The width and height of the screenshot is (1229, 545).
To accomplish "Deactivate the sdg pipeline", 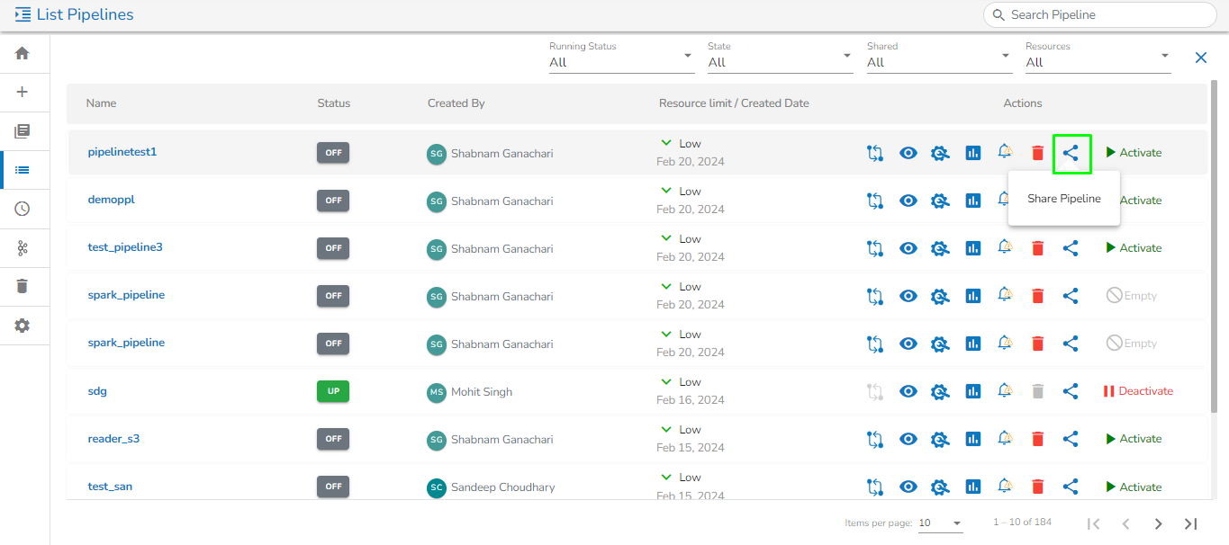I will 1138,391.
